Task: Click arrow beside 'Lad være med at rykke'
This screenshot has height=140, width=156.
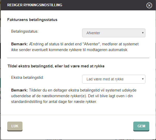Action: (x=143, y=79)
